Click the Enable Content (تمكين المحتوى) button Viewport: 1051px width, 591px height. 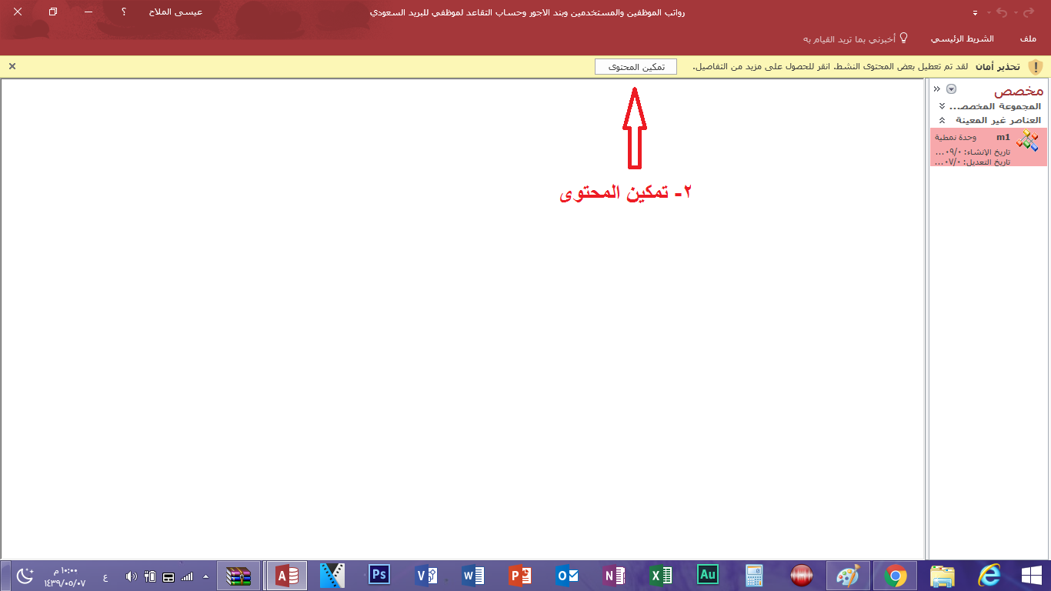coord(636,67)
